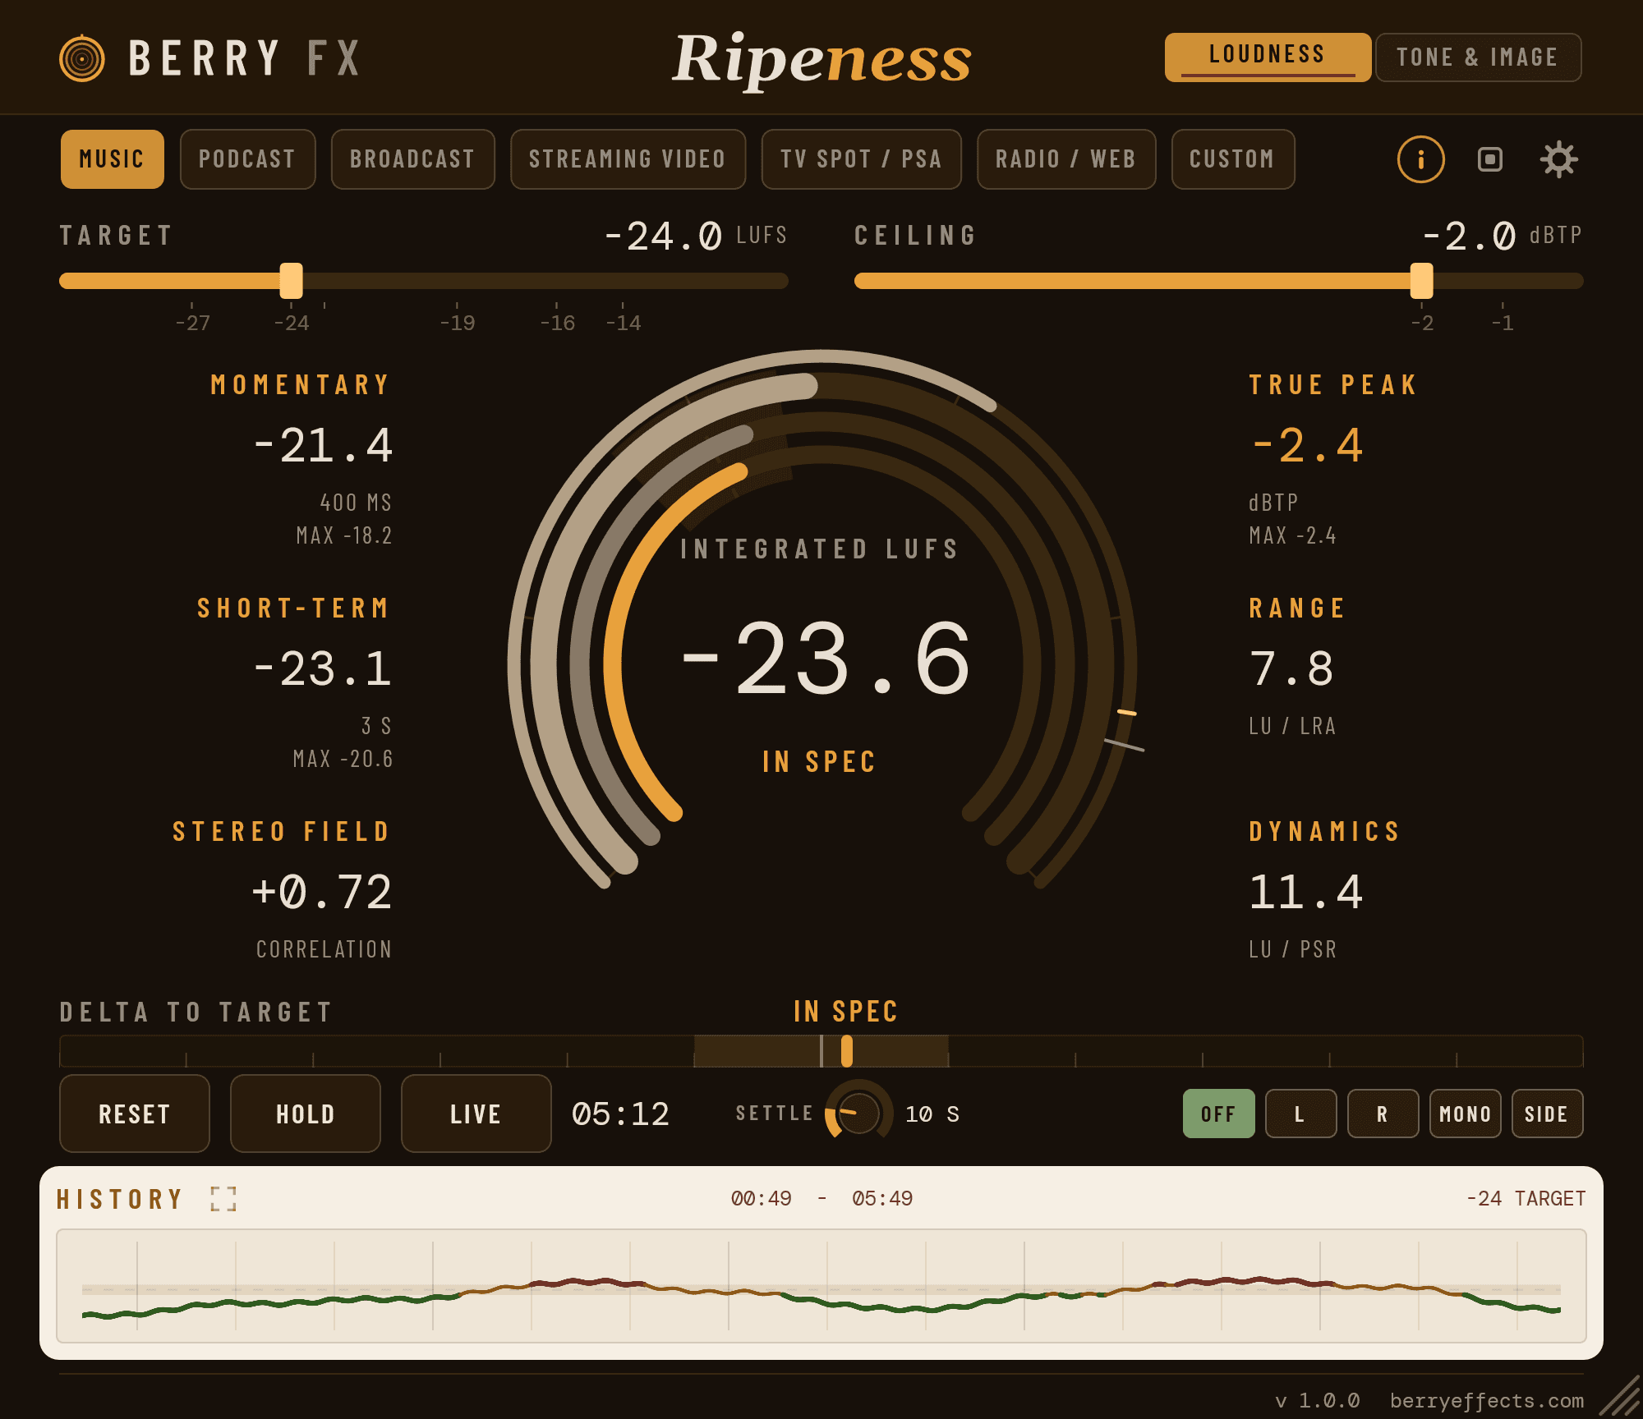Select the Music preset
This screenshot has width=1643, height=1419.
(x=112, y=159)
